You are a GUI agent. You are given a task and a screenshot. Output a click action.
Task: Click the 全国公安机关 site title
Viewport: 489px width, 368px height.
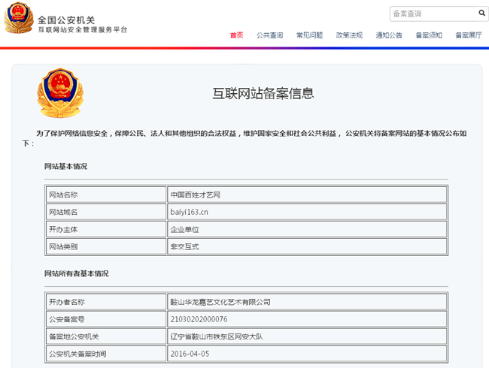(x=66, y=20)
